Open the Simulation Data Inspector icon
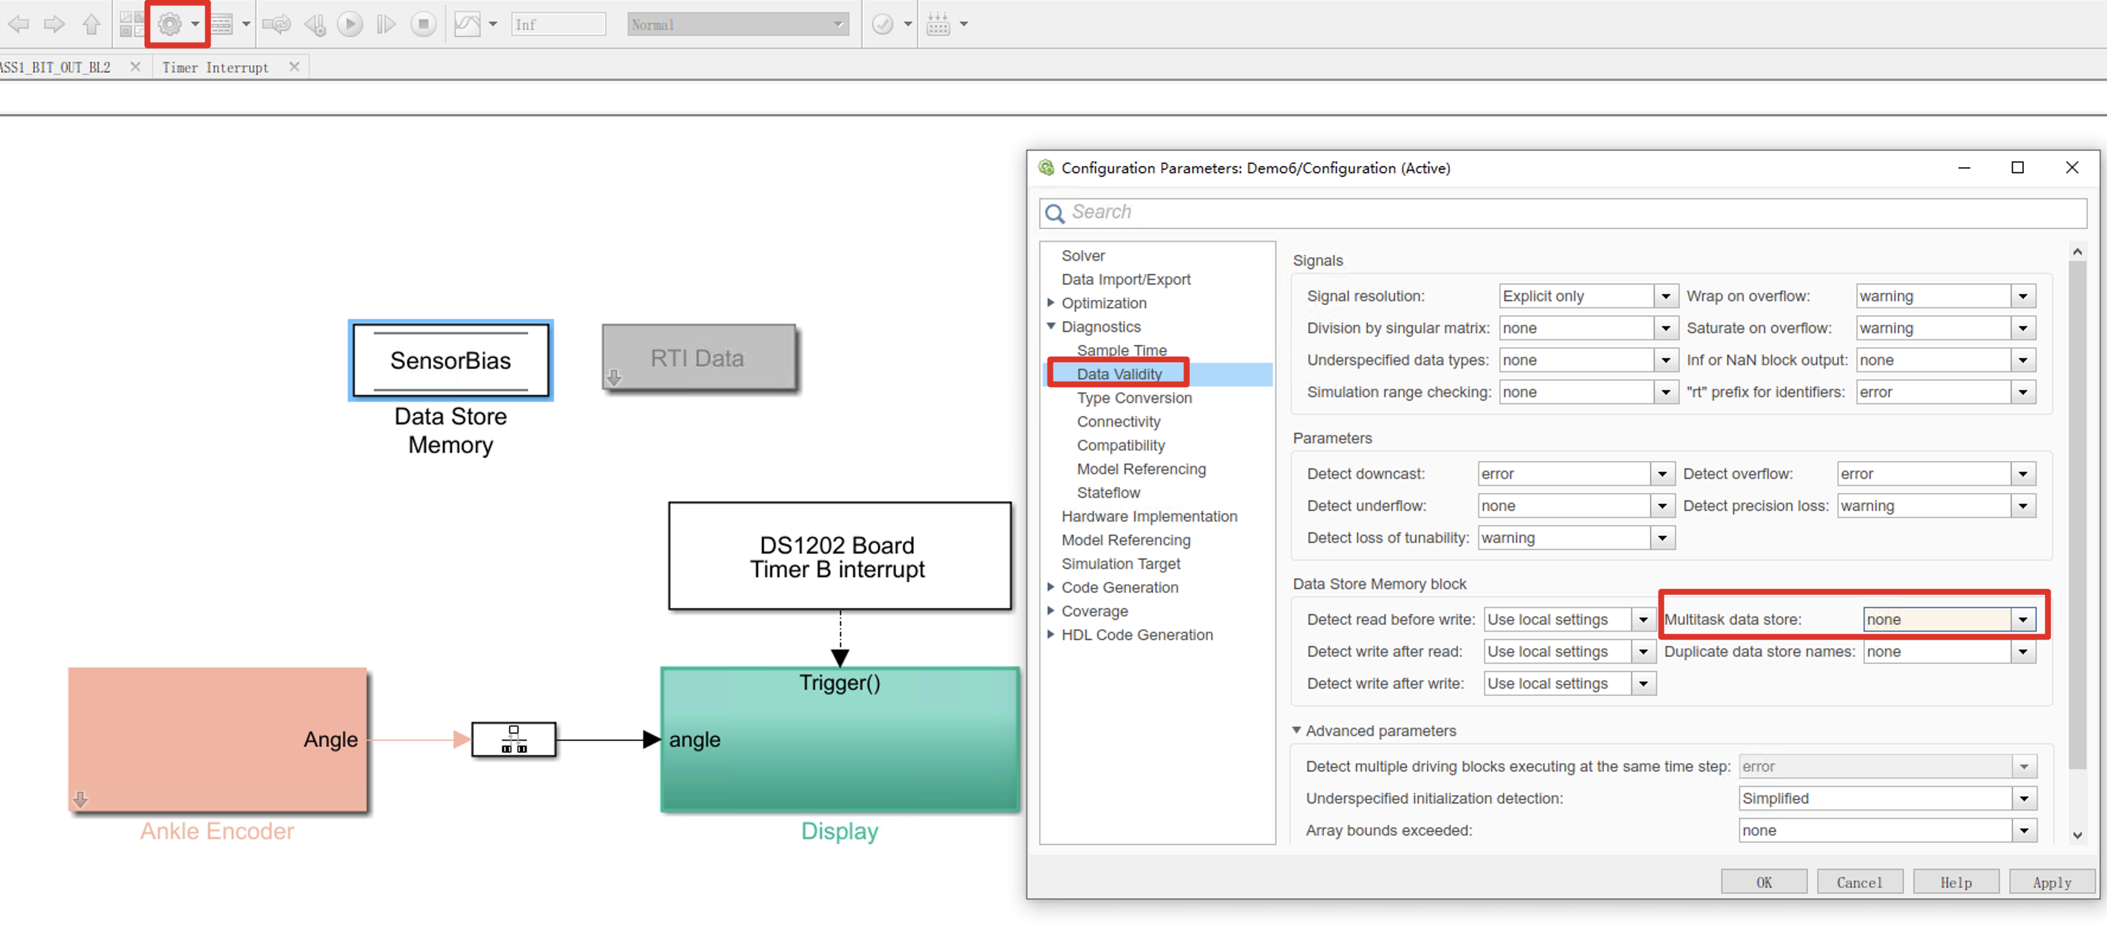 [x=467, y=24]
